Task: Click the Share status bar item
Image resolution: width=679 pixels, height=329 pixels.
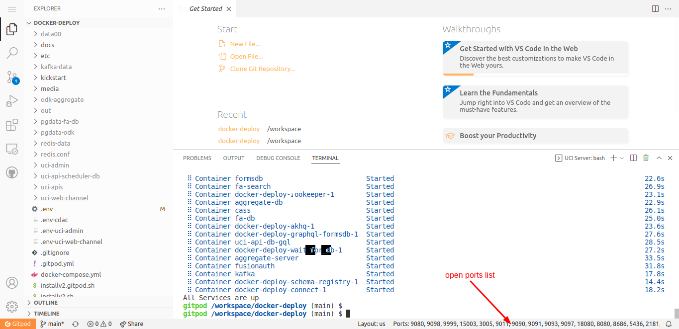Action: coord(132,324)
